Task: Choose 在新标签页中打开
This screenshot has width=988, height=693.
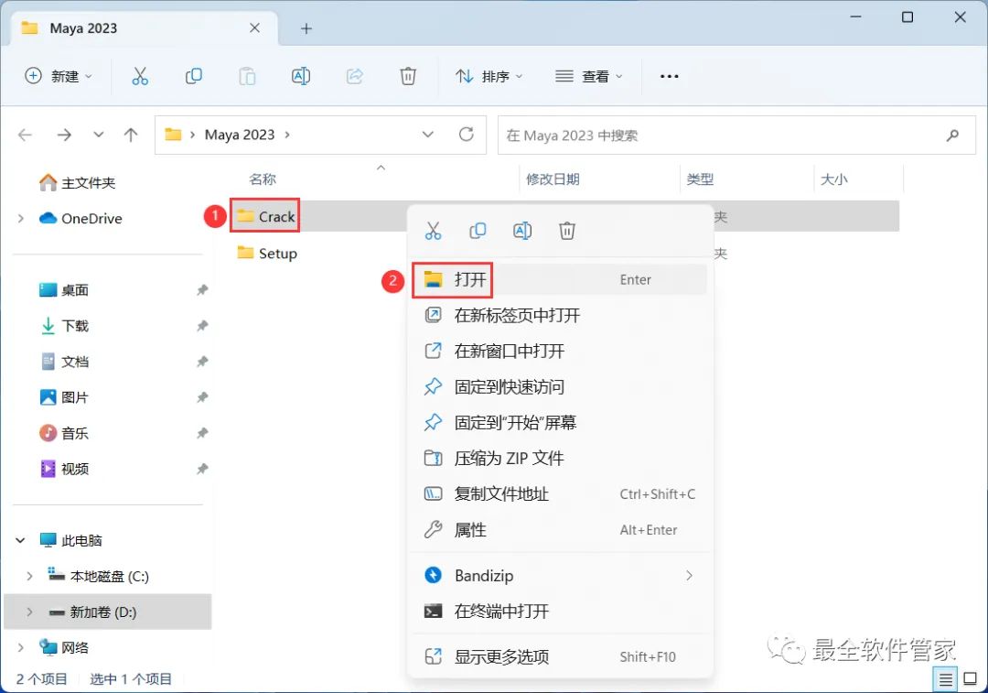Action: [559, 315]
